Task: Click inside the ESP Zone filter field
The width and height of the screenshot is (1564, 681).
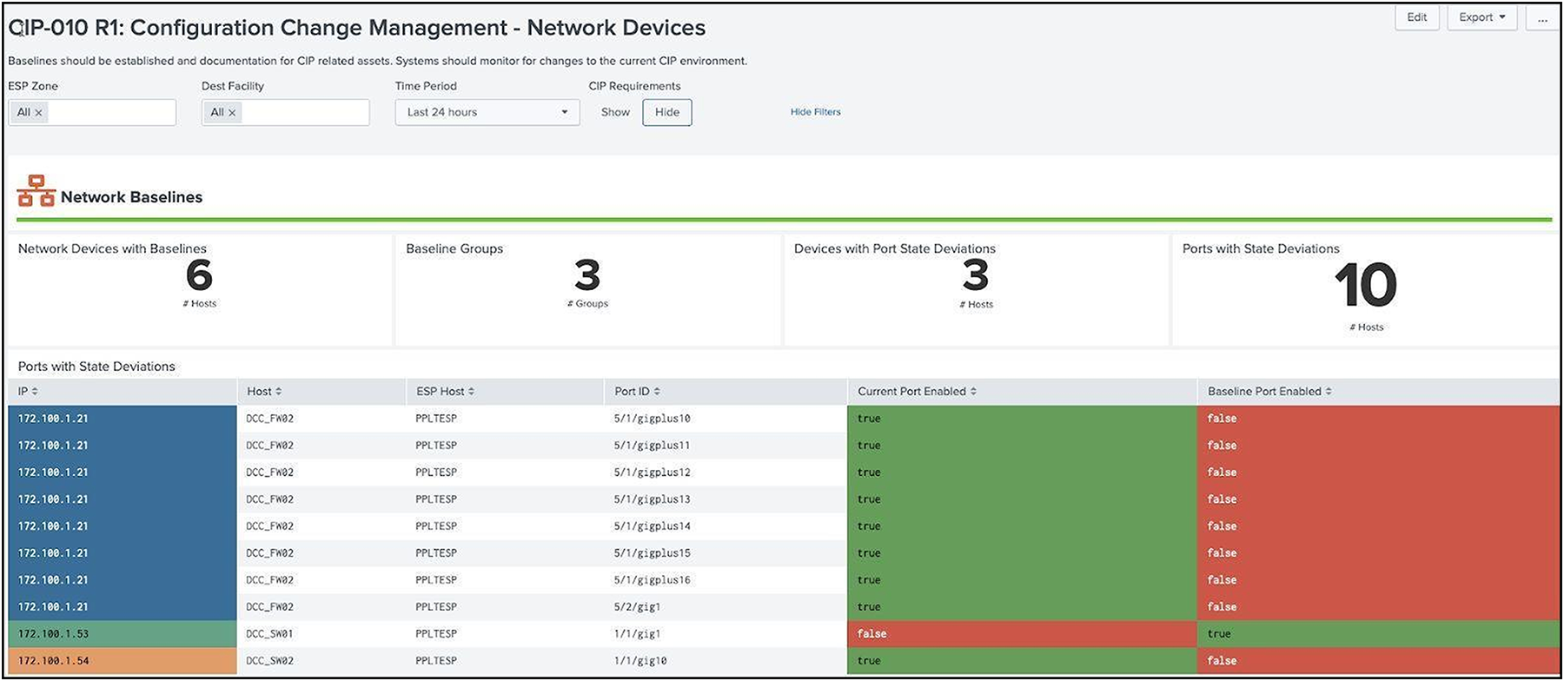Action: click(x=92, y=112)
